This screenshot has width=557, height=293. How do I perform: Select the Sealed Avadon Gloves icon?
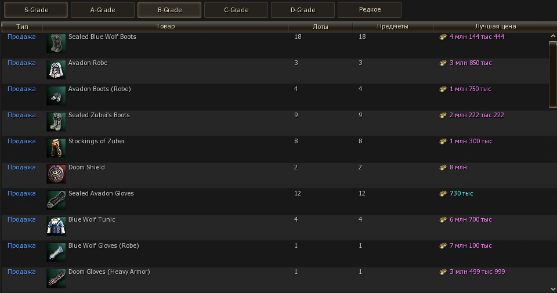click(x=56, y=200)
